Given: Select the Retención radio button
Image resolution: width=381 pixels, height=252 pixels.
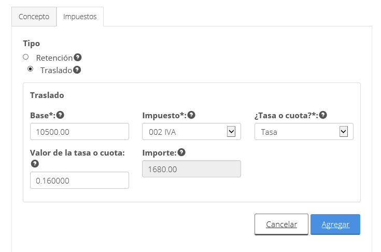Looking at the screenshot, I should (25, 57).
